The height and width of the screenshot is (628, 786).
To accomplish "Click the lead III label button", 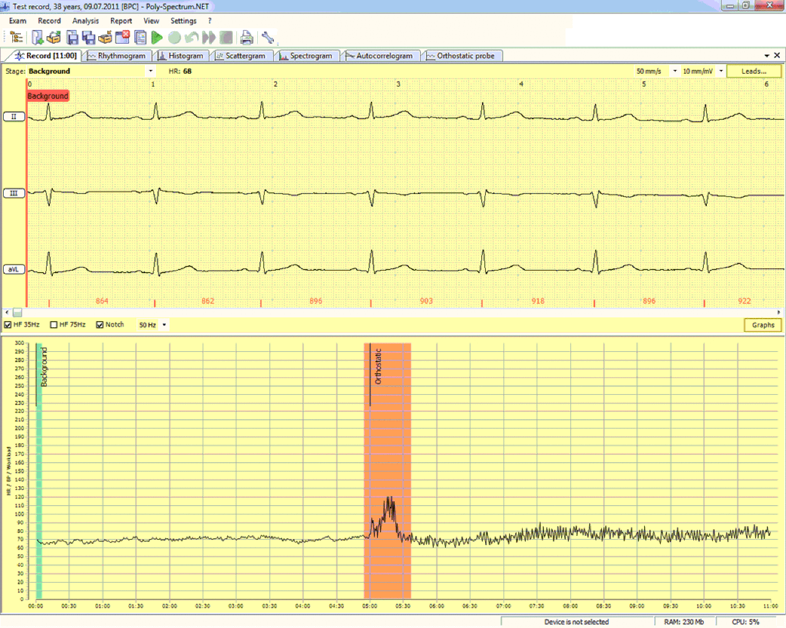I will (x=14, y=193).
